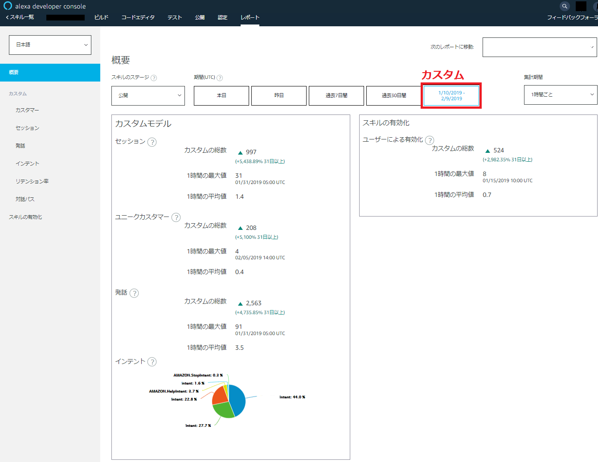Open the セッション help tooltip icon
The image size is (598, 462).
152,142
